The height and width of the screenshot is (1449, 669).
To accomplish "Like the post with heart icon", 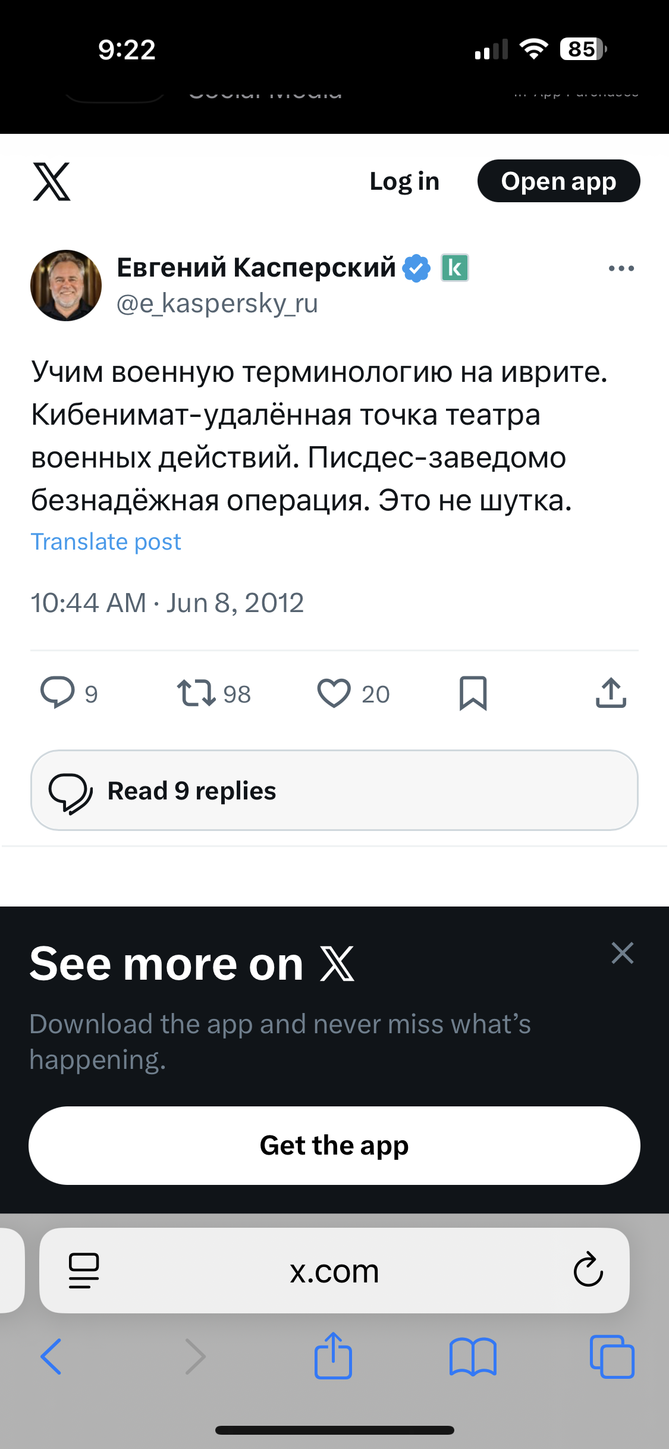I will pos(334,693).
